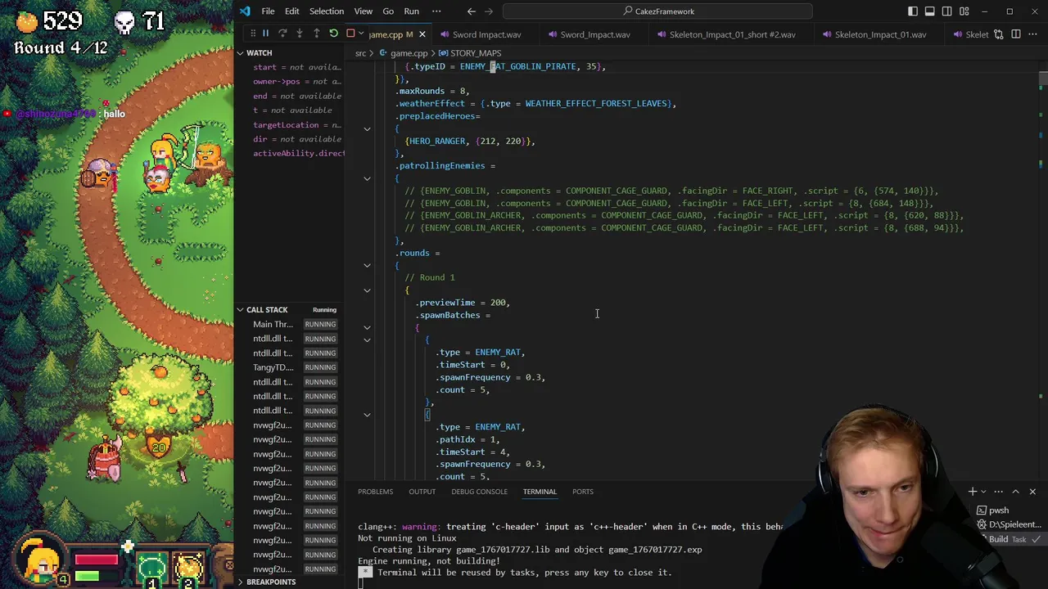Screen dimensions: 1048x589
Task: Toggle the primary side bar layout
Action: pyautogui.click(x=913, y=11)
